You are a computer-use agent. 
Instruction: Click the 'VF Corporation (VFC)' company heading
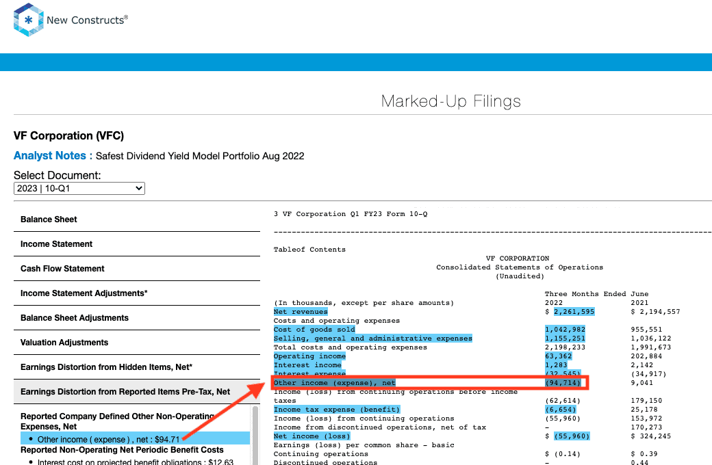[68, 135]
